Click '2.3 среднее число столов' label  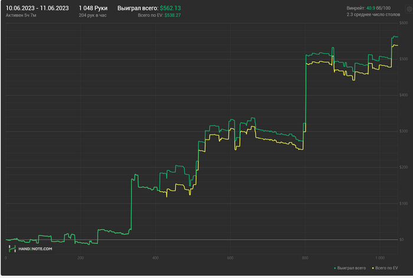click(x=373, y=15)
